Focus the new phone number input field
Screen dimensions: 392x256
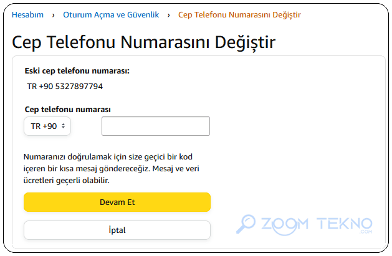pyautogui.click(x=156, y=126)
